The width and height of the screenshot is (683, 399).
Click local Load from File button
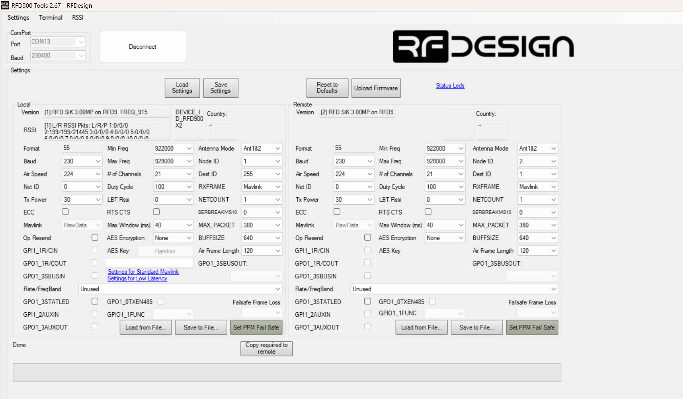point(146,327)
